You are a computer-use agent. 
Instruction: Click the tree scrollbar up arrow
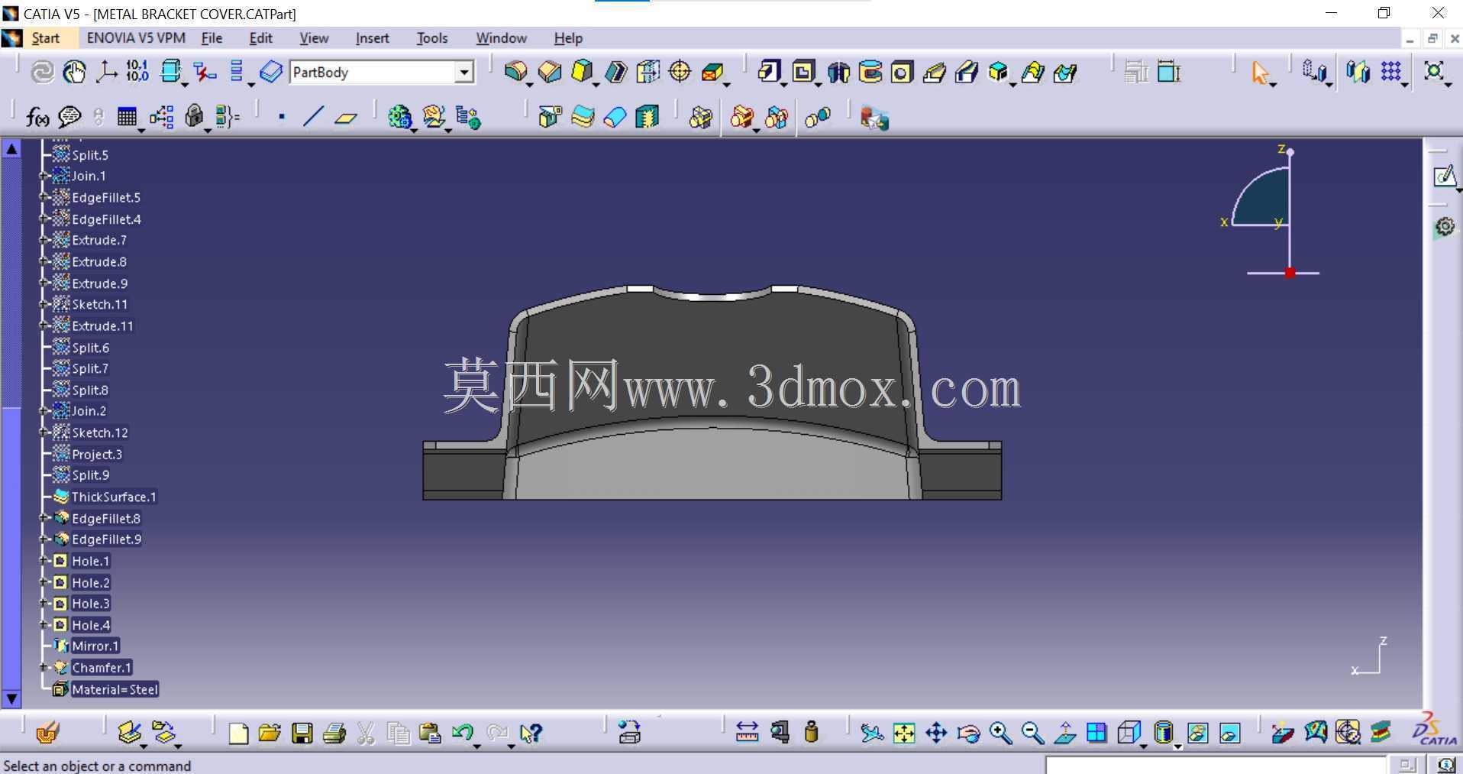coord(11,149)
